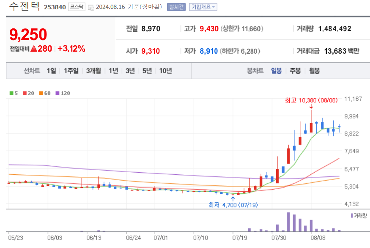Viewport: 370px width, 248px height.
Task: Switch to the 주봉 weekly candle chart
Action: pos(295,71)
